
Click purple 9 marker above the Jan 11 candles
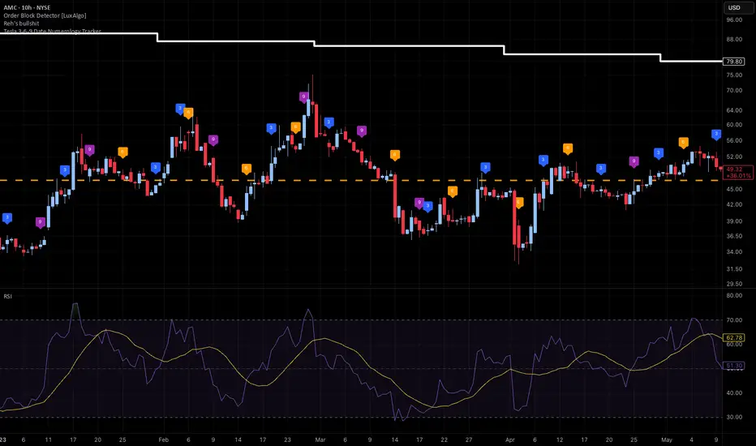click(x=41, y=223)
